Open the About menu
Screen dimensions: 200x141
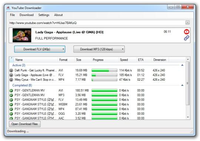(x=59, y=15)
